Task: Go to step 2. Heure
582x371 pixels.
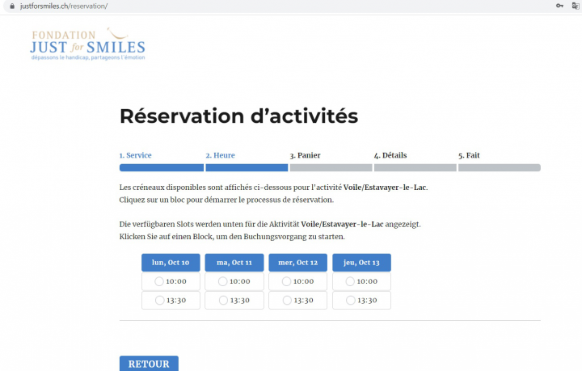Action: (x=221, y=155)
